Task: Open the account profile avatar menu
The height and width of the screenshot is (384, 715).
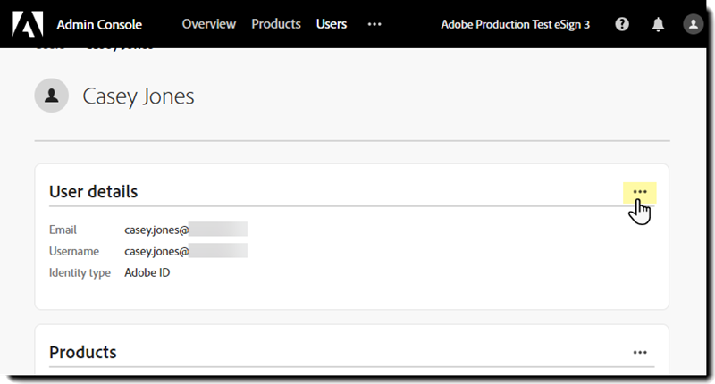Action: 694,24
